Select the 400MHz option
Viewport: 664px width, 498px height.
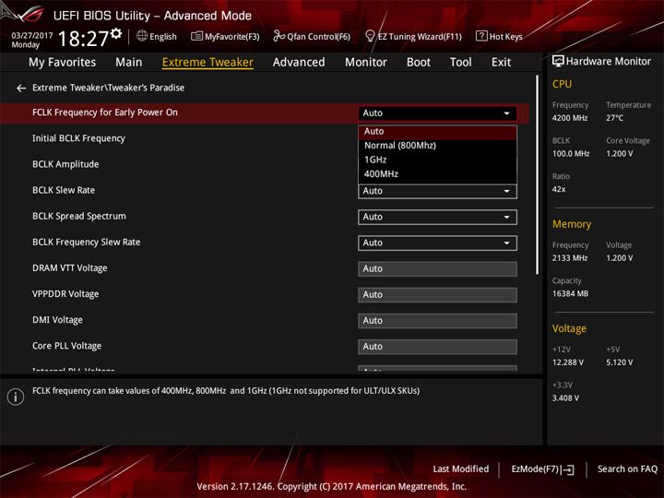click(437, 174)
